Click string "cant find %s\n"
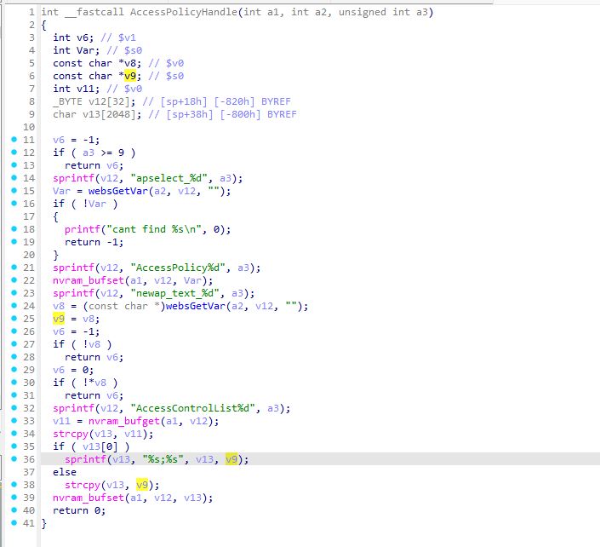The width and height of the screenshot is (600, 547). (x=154, y=229)
